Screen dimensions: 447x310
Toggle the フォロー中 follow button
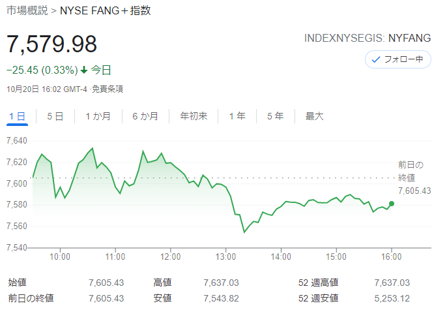click(x=398, y=59)
